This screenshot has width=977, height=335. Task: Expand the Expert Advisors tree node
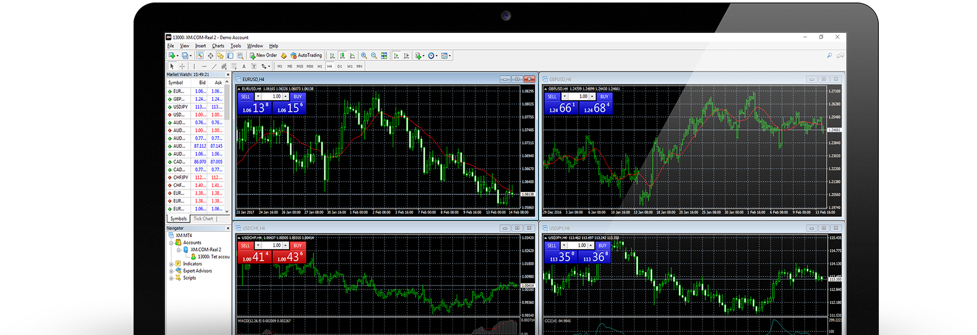click(x=171, y=271)
